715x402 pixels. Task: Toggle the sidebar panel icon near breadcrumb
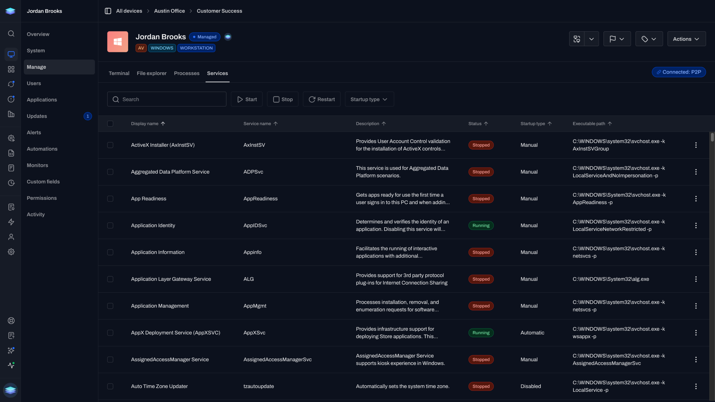point(108,11)
